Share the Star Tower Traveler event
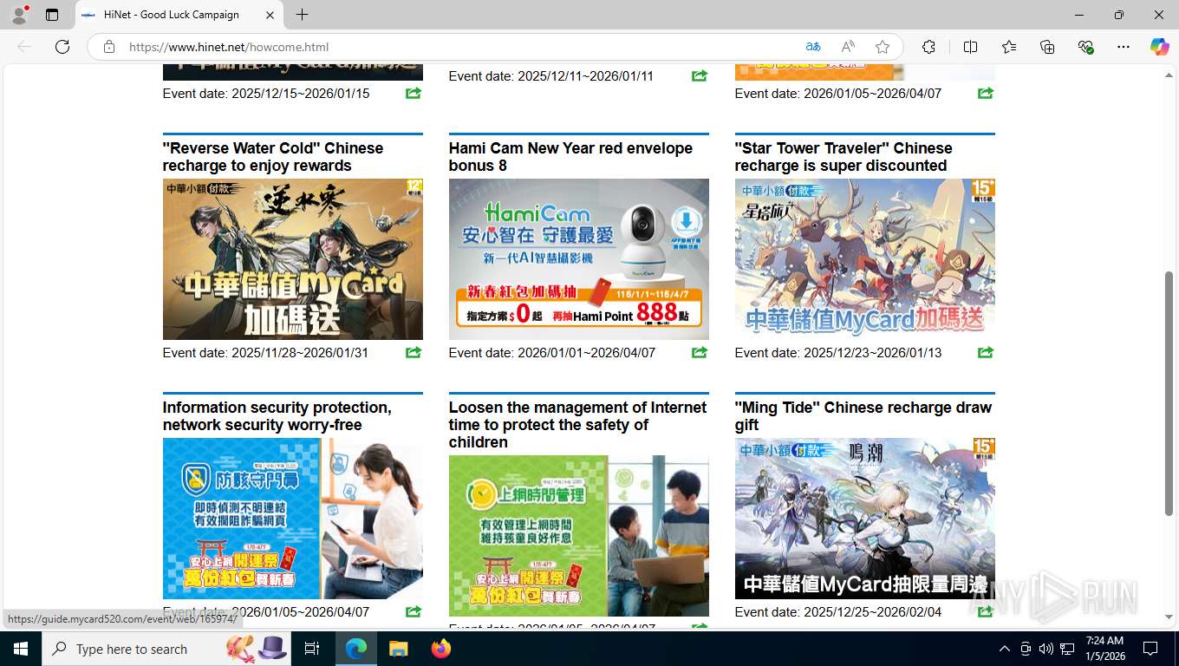 tap(986, 352)
